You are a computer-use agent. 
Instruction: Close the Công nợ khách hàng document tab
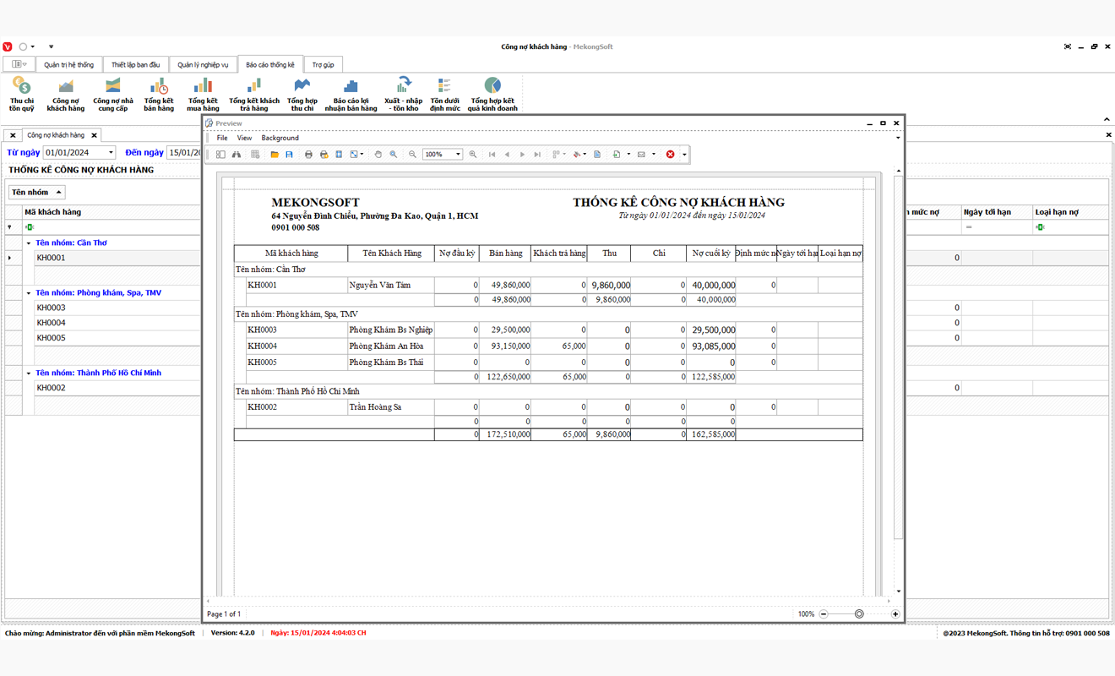[95, 135]
